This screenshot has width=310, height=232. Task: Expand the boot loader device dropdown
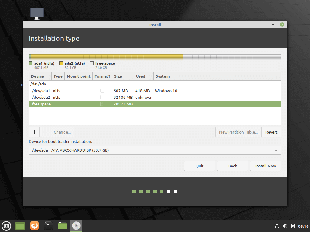click(276, 150)
